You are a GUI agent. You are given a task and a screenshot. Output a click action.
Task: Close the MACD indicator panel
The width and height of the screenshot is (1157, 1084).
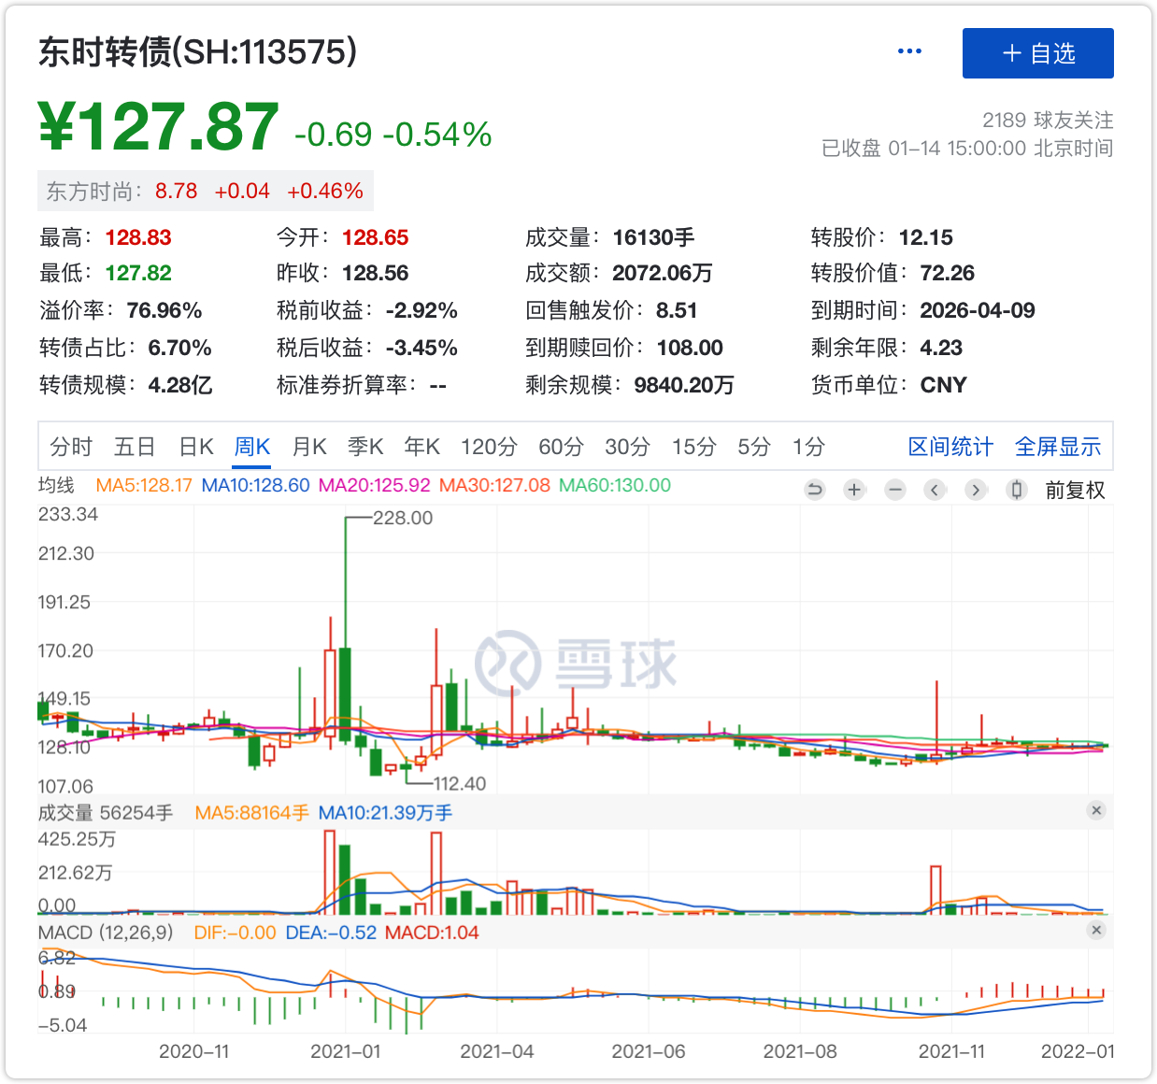tap(1096, 930)
